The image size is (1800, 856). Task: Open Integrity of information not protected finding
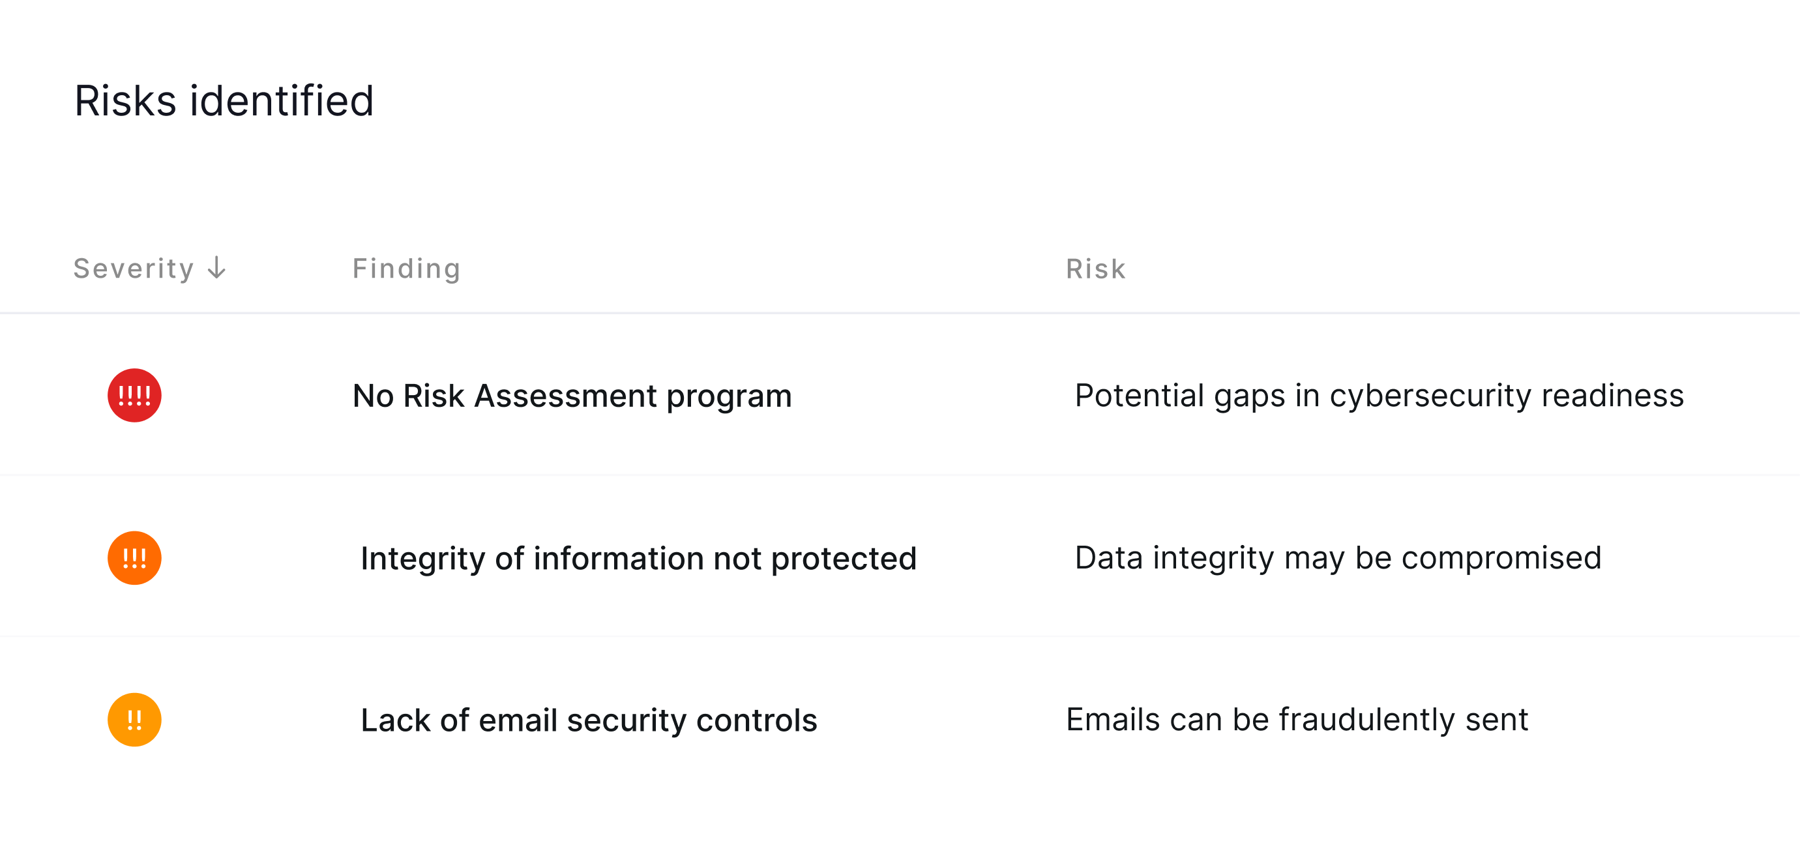coord(638,558)
